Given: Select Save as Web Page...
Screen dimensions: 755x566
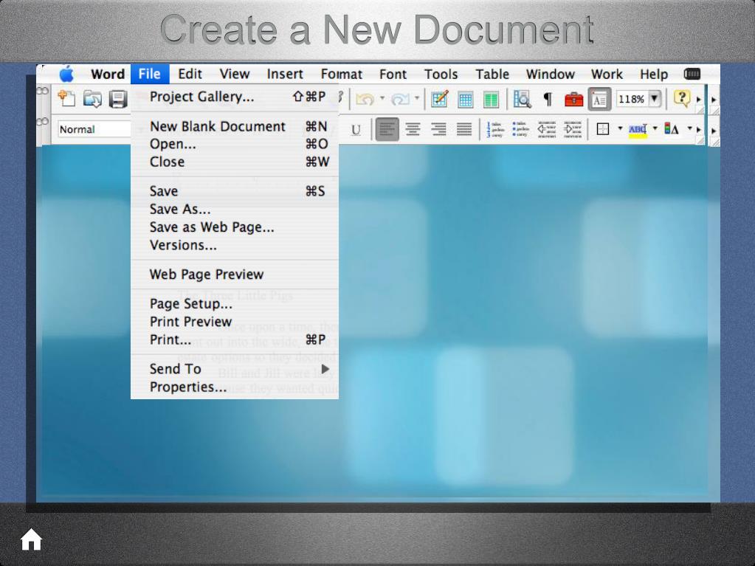Looking at the screenshot, I should [x=235, y=227].
